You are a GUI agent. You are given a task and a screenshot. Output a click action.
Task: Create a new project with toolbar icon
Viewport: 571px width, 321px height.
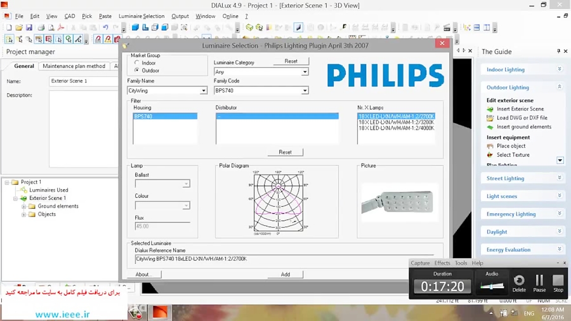tap(9, 28)
